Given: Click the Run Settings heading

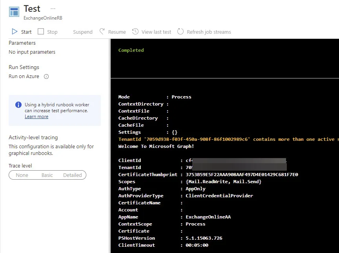Looking at the screenshot, I should tap(24, 67).
